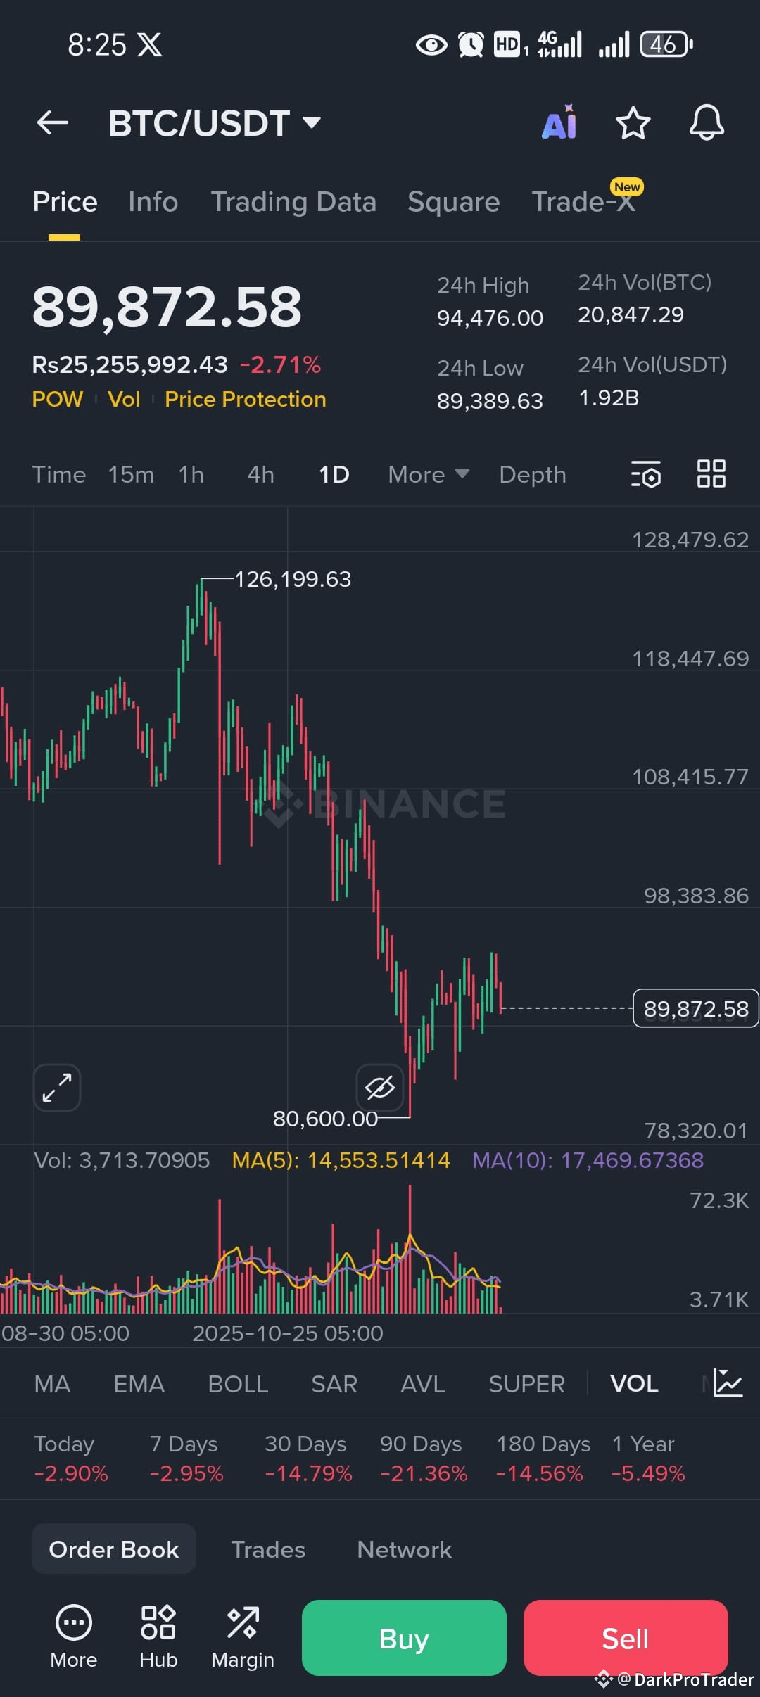Tap the green Buy button
Image resolution: width=760 pixels, height=1697 pixels.
[x=404, y=1638]
